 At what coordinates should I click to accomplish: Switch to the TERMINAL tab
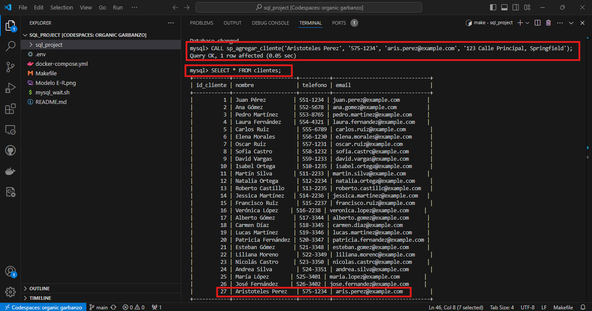tap(310, 23)
